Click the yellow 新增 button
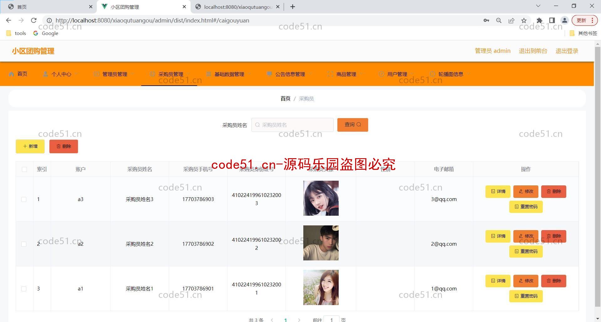This screenshot has width=601, height=322. (x=30, y=146)
